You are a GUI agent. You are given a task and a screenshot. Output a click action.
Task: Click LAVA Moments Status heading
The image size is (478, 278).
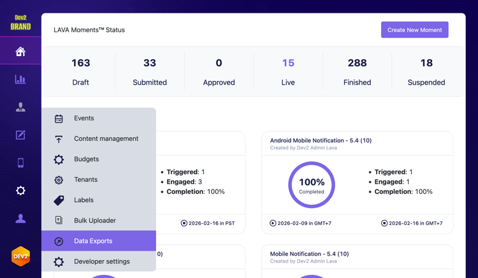click(x=89, y=30)
